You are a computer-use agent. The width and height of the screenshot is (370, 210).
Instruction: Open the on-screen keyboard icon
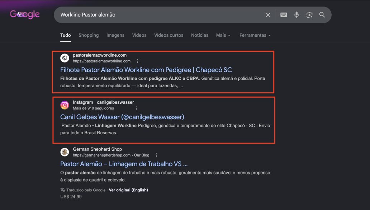point(284,15)
